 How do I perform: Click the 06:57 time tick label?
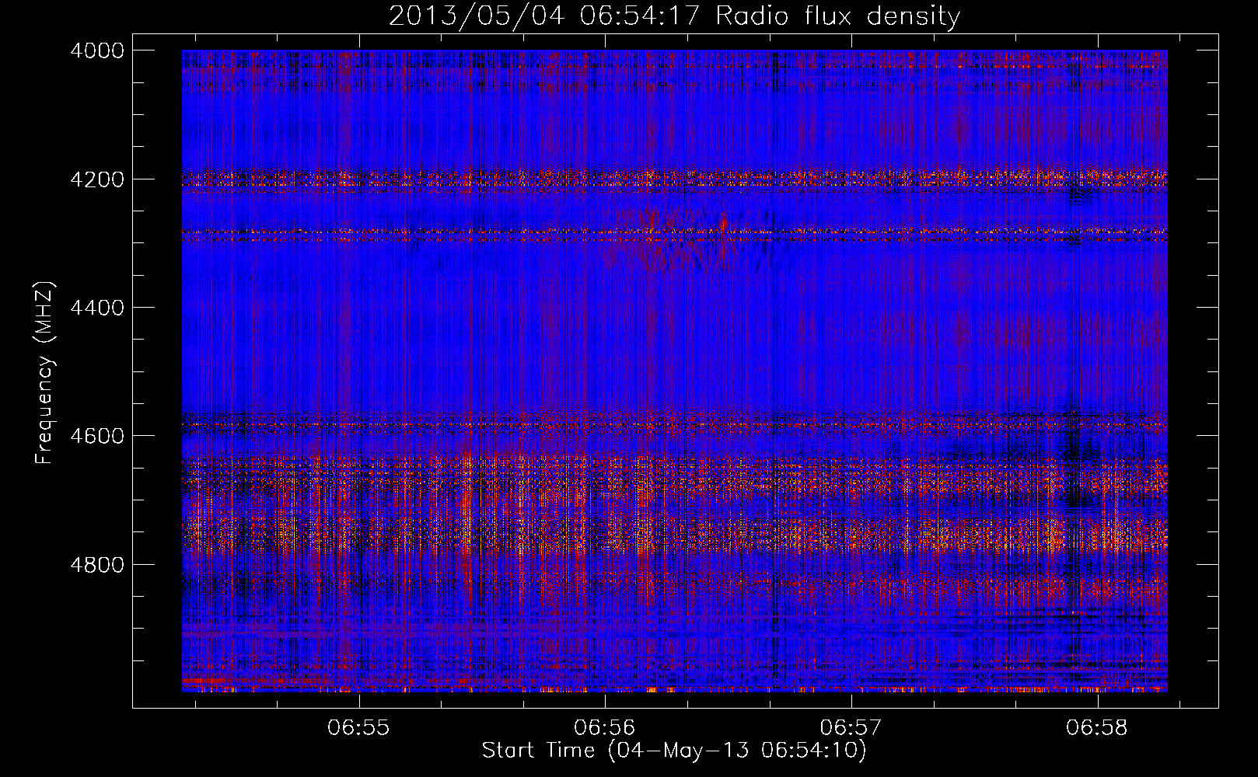(x=851, y=728)
